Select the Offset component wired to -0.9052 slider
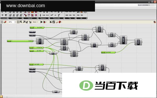 [99, 29]
